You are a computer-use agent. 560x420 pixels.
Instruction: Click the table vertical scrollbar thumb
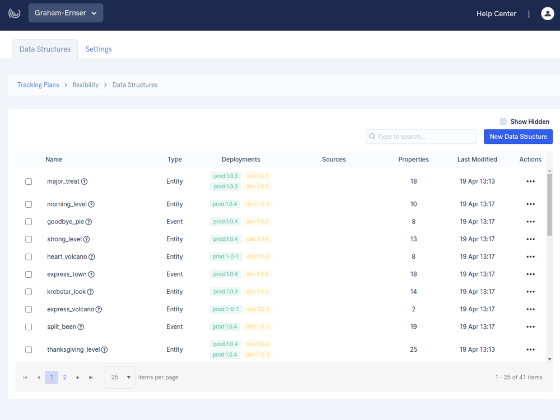pyautogui.click(x=550, y=204)
